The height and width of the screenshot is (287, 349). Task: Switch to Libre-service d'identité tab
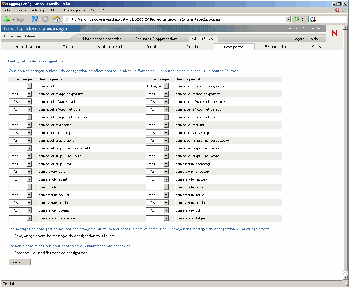coord(102,39)
